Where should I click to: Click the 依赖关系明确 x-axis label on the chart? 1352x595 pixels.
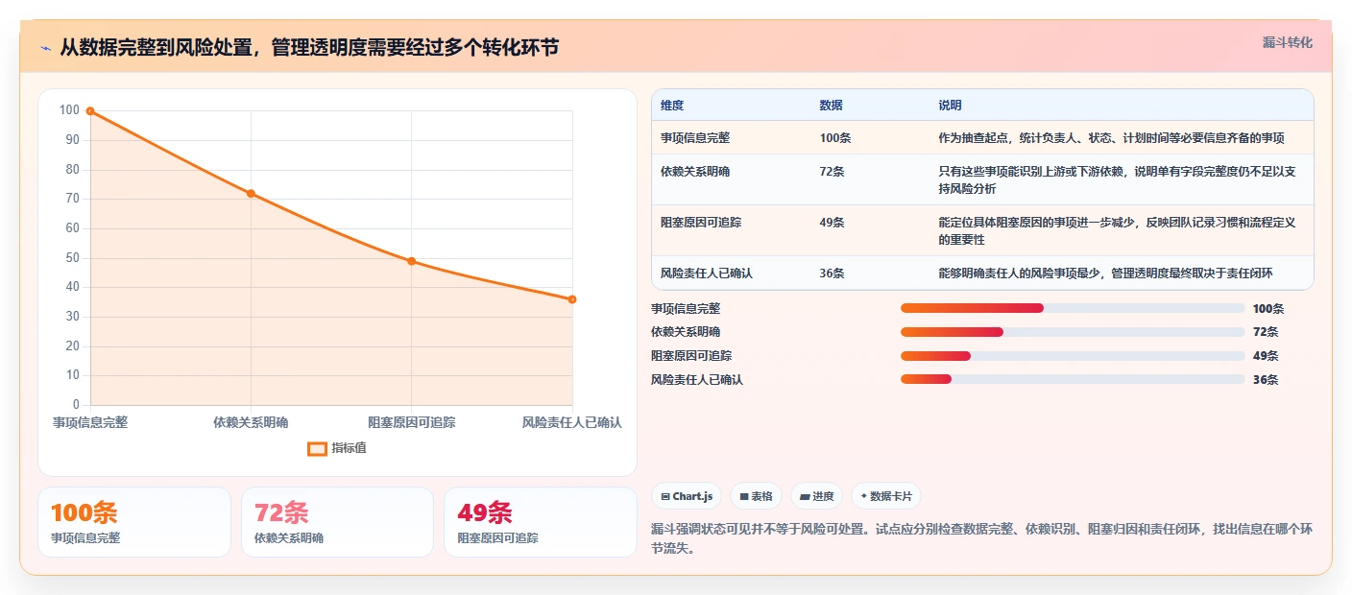[251, 422]
